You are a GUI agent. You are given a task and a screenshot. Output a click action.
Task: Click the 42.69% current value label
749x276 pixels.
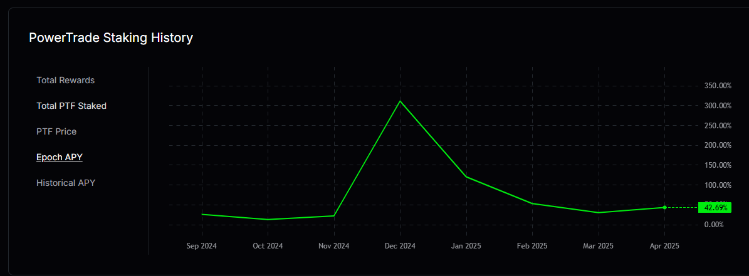715,207
